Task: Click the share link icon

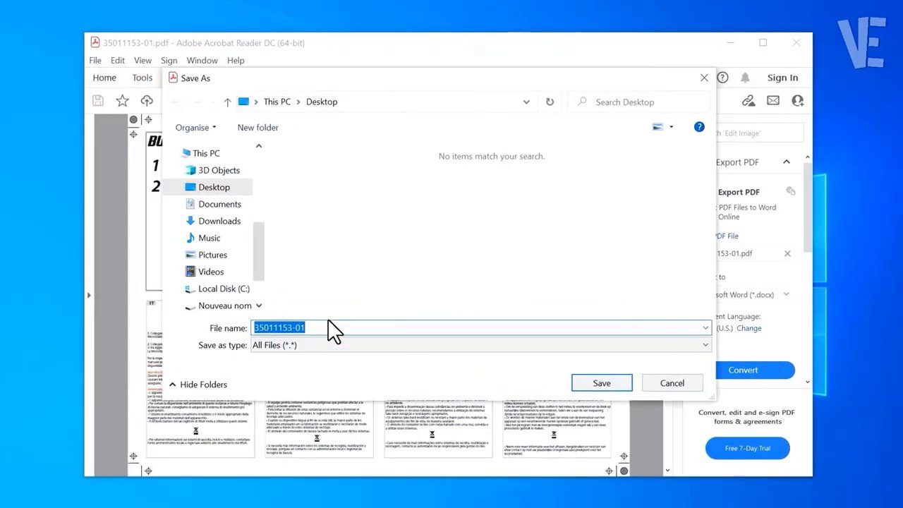Action: click(749, 101)
